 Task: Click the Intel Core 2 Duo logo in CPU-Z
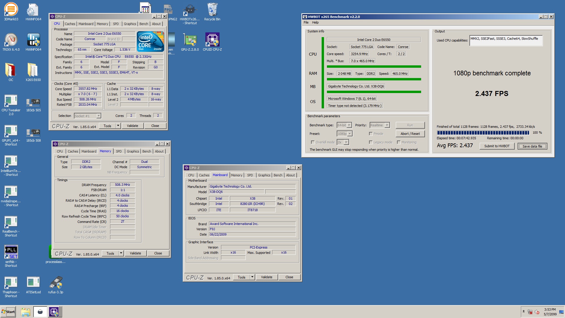point(151,42)
